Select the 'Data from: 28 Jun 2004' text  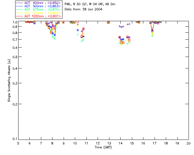tap(83, 9)
